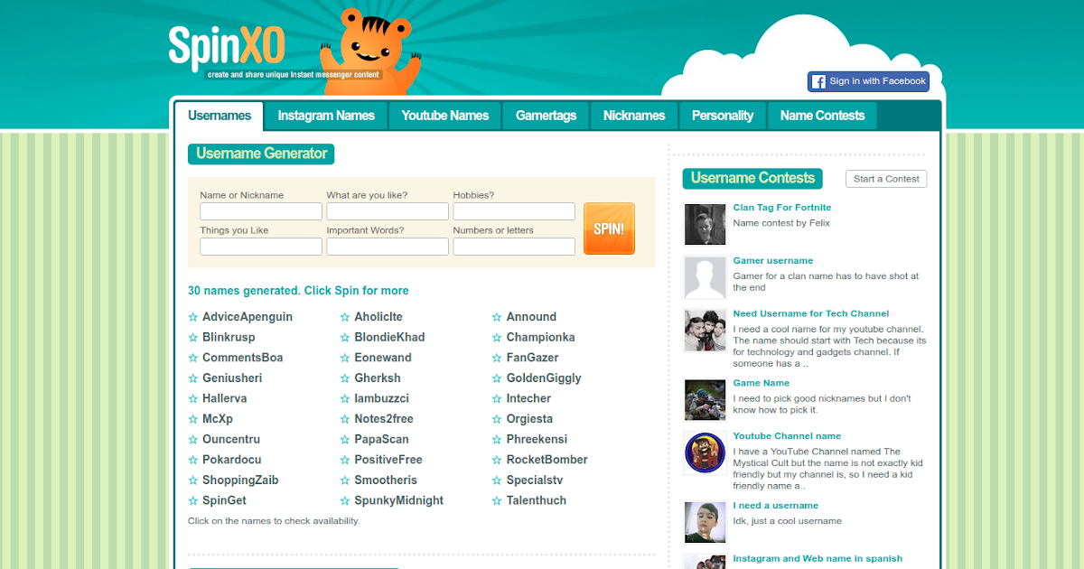Favorite the name Blinkrusp using its star
1084x569 pixels.
coord(193,338)
